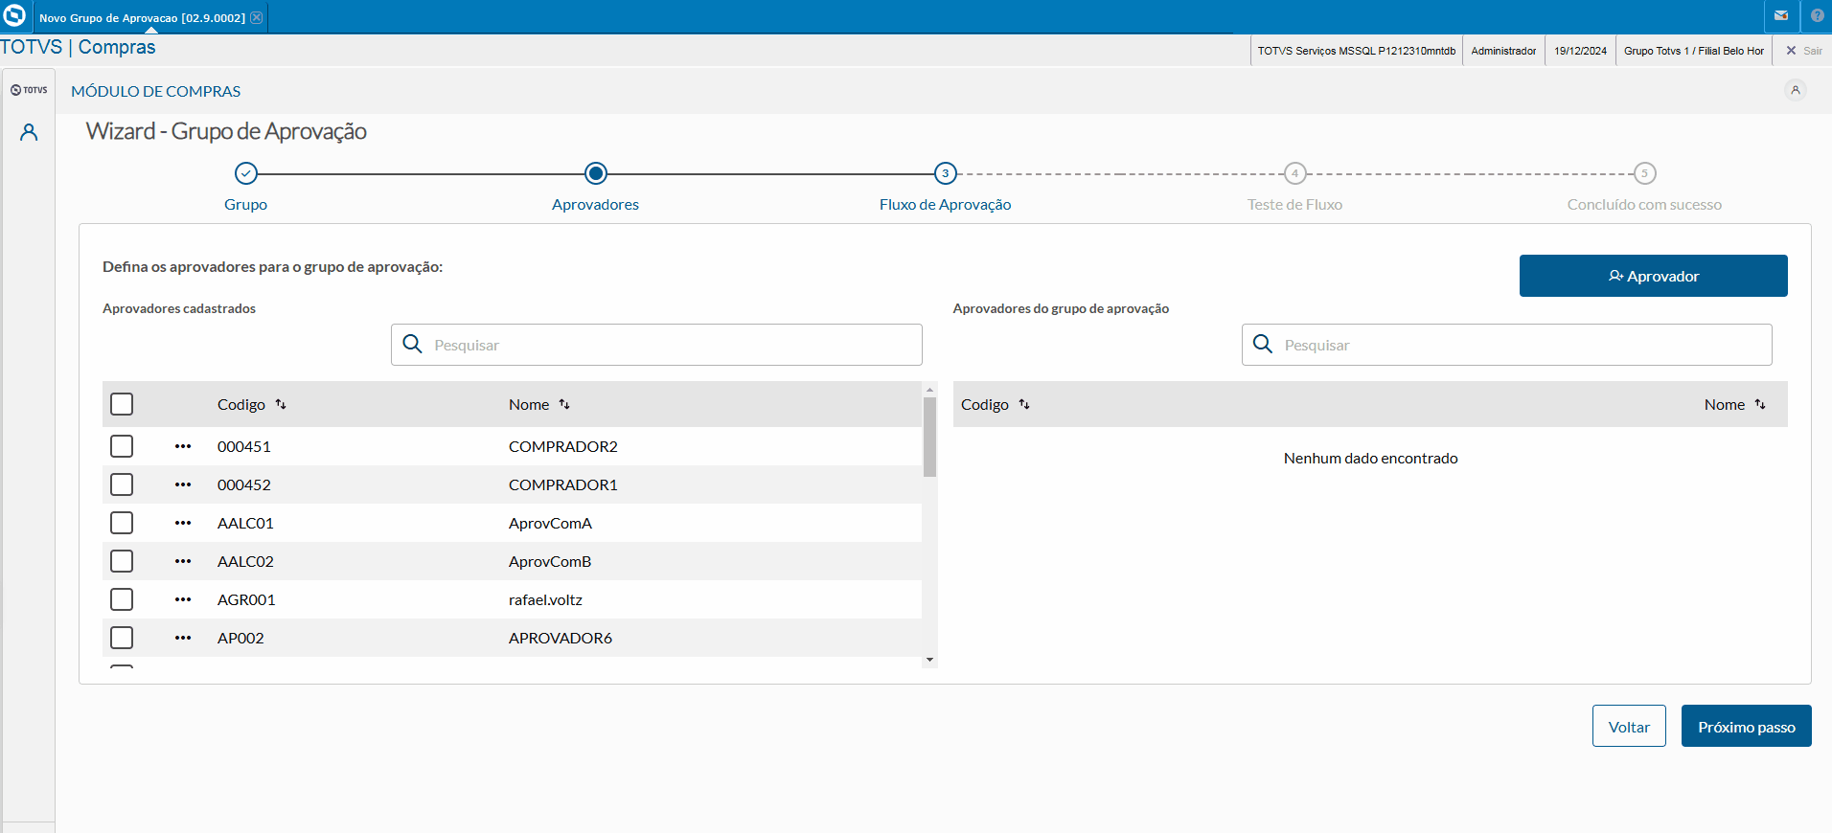Image resolution: width=1832 pixels, height=833 pixels.
Task: Click the user avatar icon at top right
Action: pos(1796,90)
